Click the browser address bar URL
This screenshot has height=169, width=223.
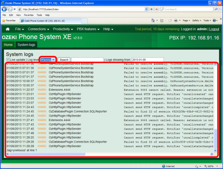tap(81, 9)
